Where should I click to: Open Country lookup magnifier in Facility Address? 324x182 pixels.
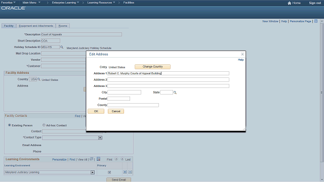pos(38,79)
